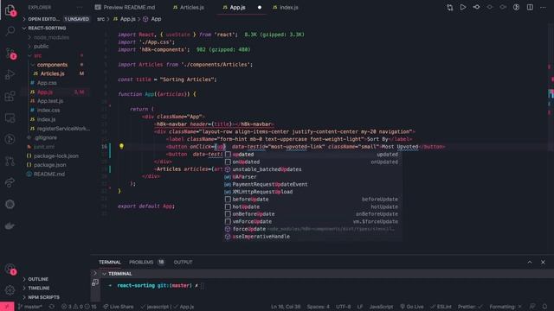Screen dimensions: 554x311
Task: Open the Accounts icon with the badge
Action: point(10,269)
